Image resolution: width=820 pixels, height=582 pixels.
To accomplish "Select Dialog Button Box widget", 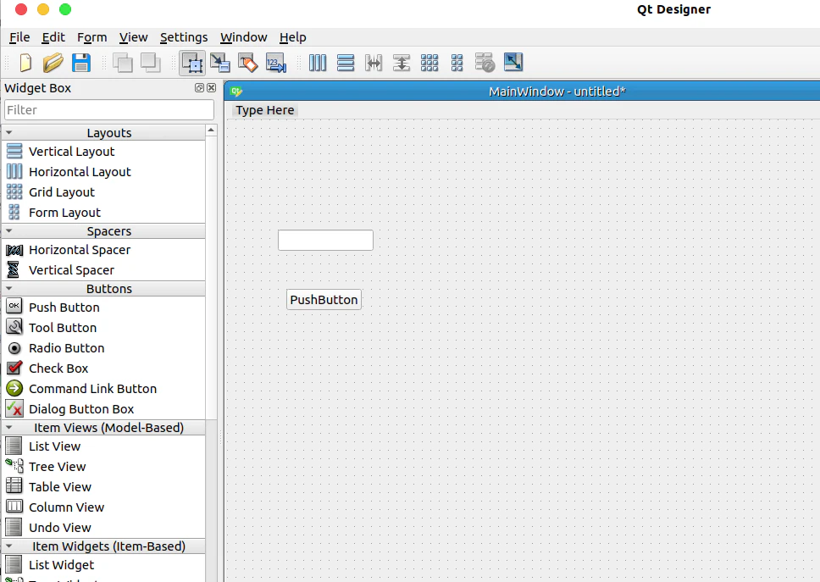I will click(103, 409).
